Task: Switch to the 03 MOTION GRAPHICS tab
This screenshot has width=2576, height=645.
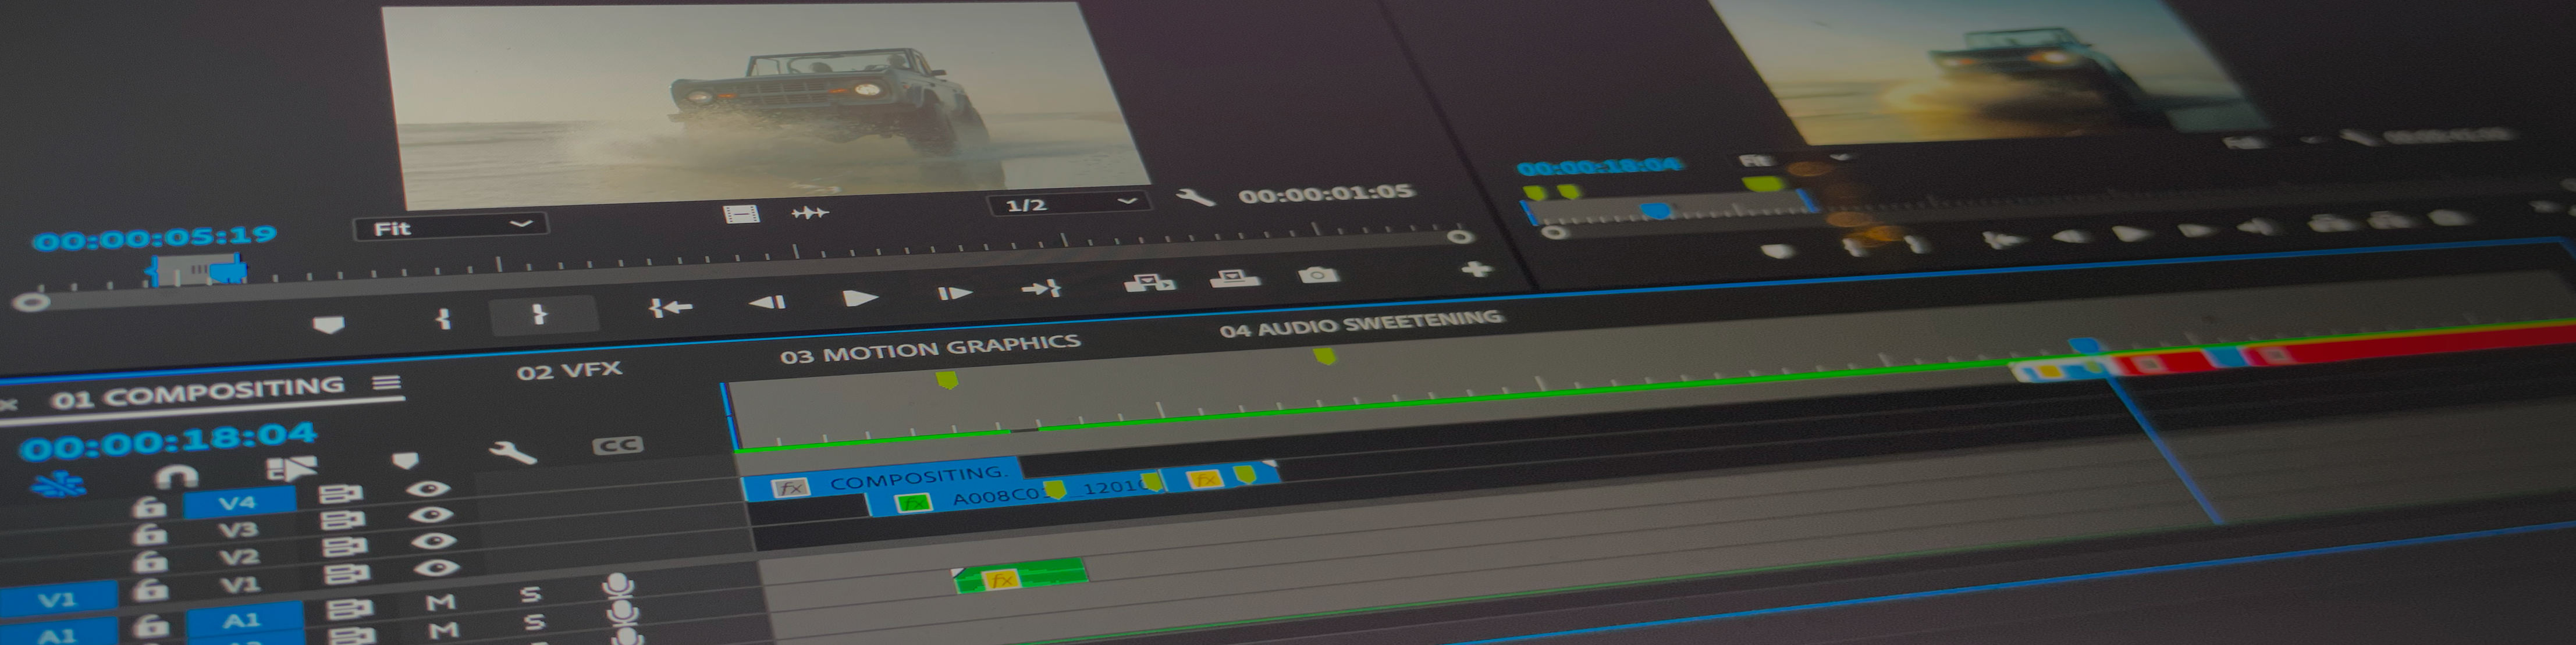Action: (x=930, y=349)
